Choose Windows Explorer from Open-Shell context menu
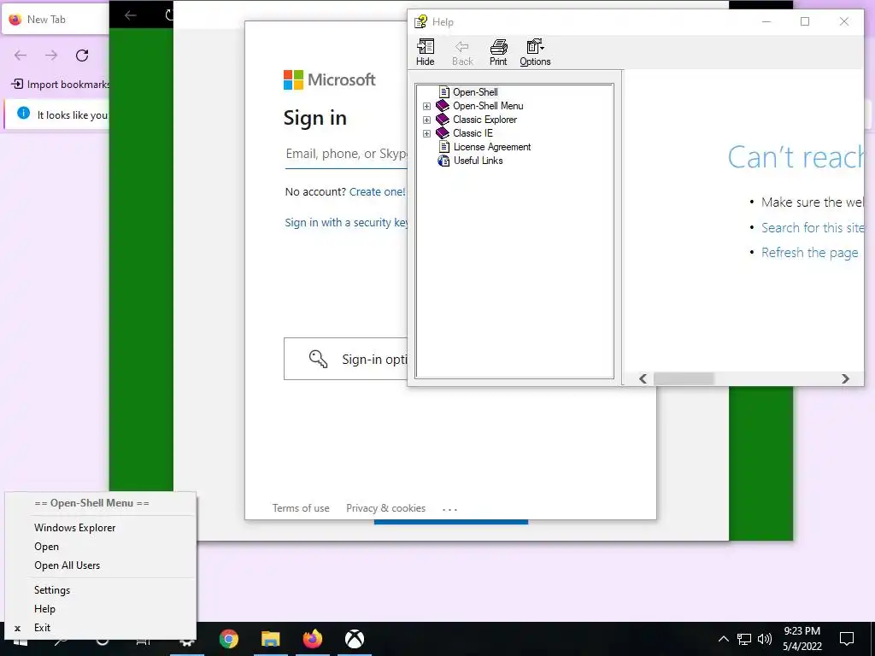 pos(101,528)
